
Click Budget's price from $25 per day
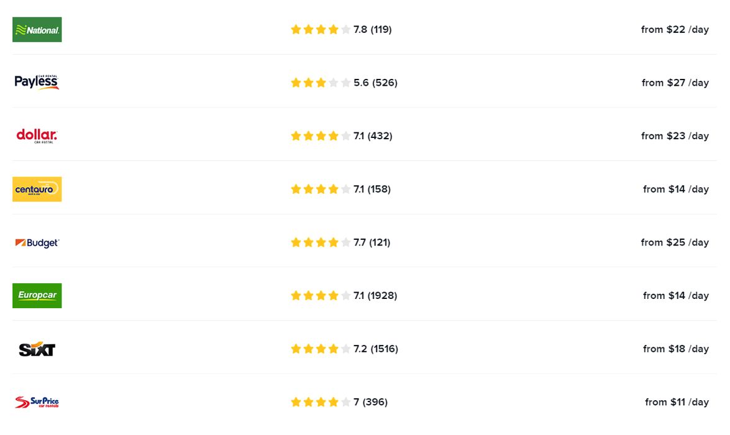[675, 242]
